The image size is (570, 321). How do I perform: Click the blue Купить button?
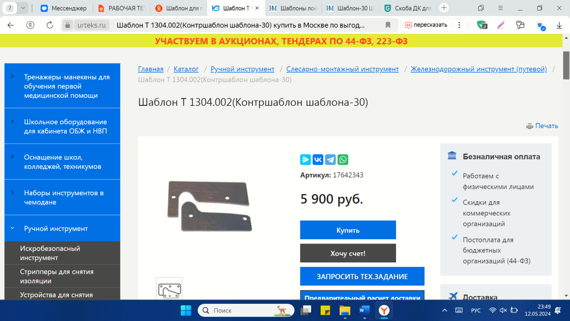pos(348,230)
